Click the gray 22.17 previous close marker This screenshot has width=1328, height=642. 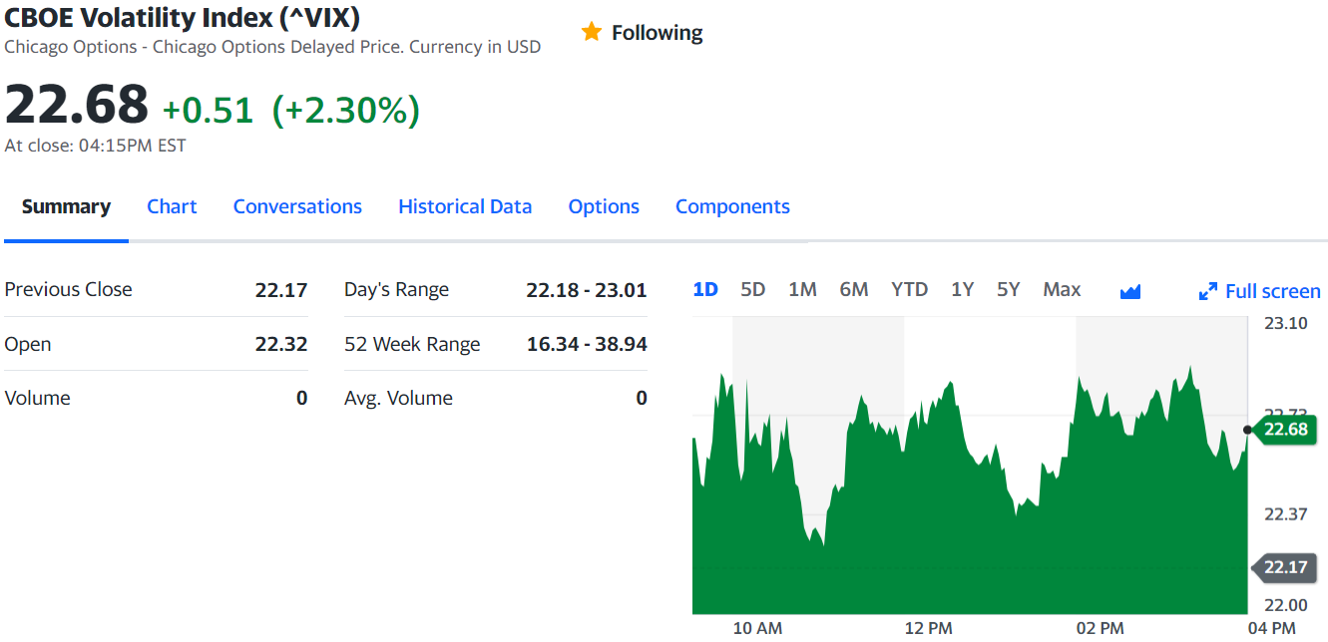1284,567
